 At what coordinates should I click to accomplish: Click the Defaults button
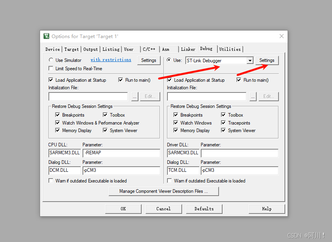pos(204,209)
